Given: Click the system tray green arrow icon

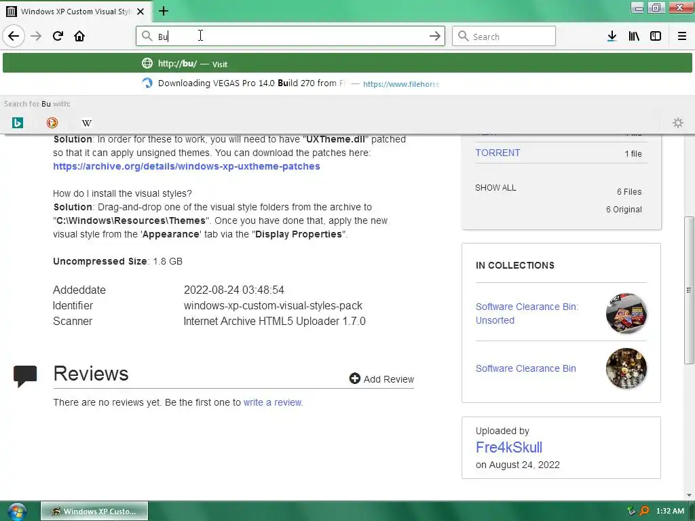Looking at the screenshot, I should coord(631,511).
